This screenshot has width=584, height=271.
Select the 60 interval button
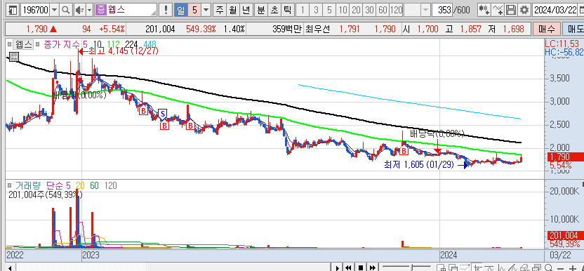383,10
